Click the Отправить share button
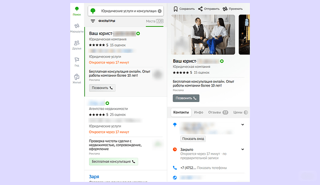320x185 pixels. tap(208, 9)
